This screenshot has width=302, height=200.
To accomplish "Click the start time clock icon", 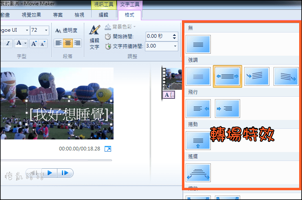I will click(108, 36).
